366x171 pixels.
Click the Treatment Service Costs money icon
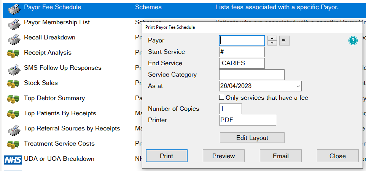pyautogui.click(x=13, y=145)
